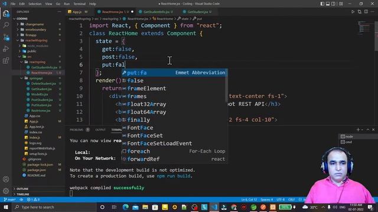378x212 pixels.
Task: Open the Run menu
Action: tap(67, 4)
